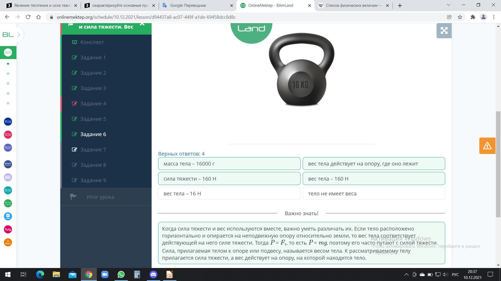501x281 pixels.
Task: Click Итог урока button
Action: [100, 197]
